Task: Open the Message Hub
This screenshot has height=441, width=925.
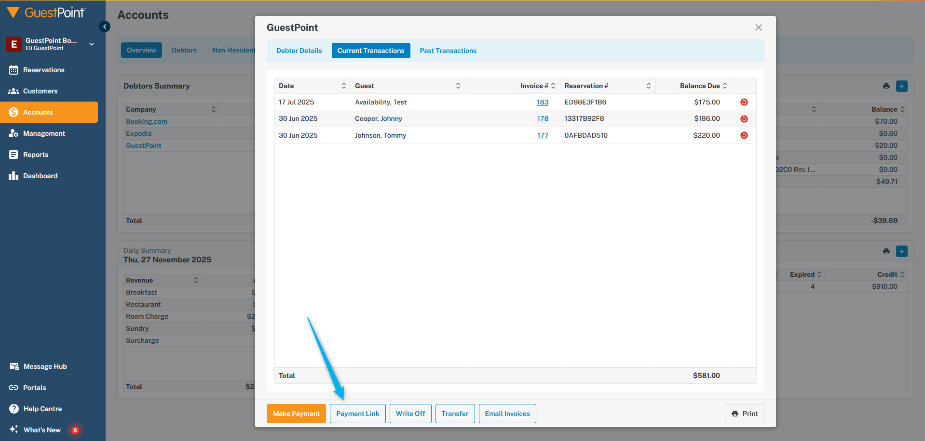Action: pyautogui.click(x=45, y=366)
